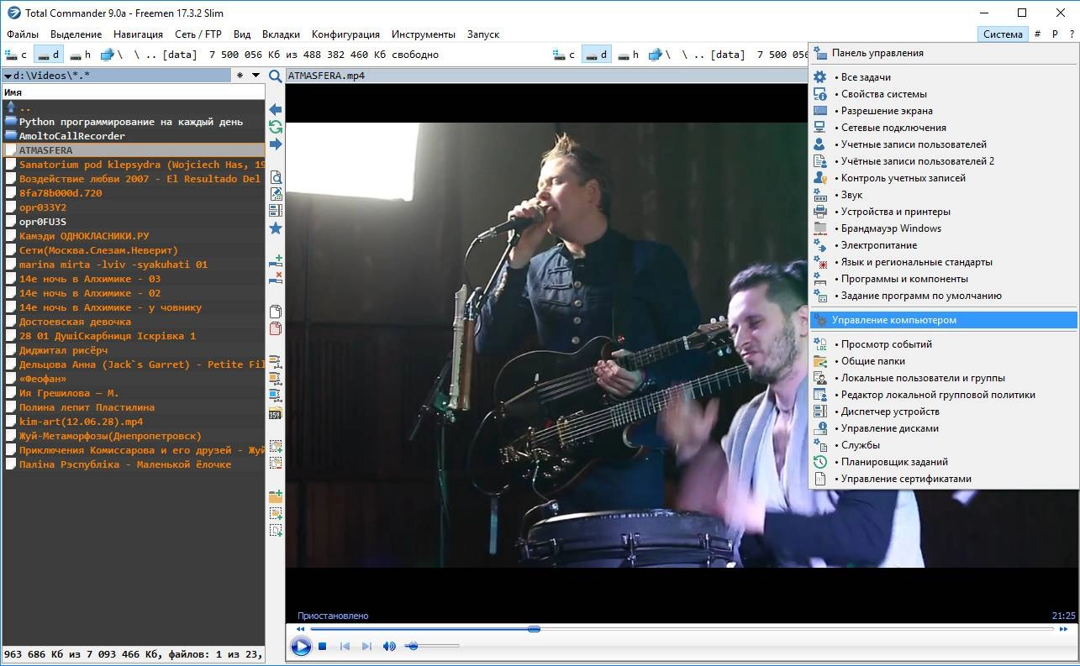Click the connect network drive (green plus) icon

275,261
